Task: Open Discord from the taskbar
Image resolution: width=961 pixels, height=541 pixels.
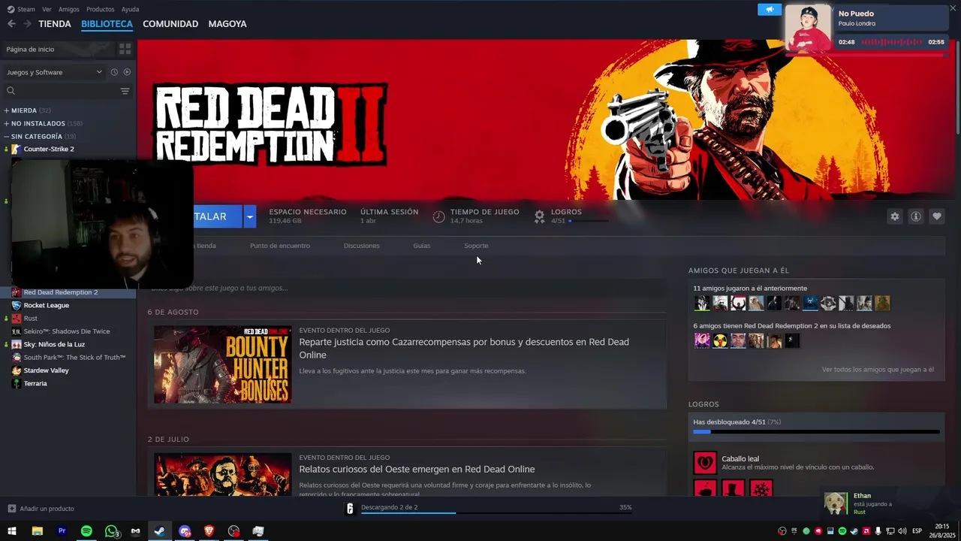Action: [185, 531]
